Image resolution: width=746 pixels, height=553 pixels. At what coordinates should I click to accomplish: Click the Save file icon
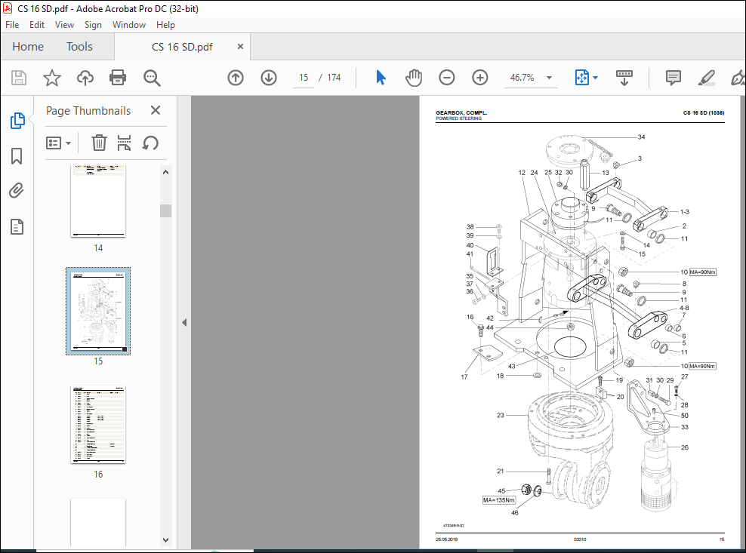pyautogui.click(x=19, y=78)
